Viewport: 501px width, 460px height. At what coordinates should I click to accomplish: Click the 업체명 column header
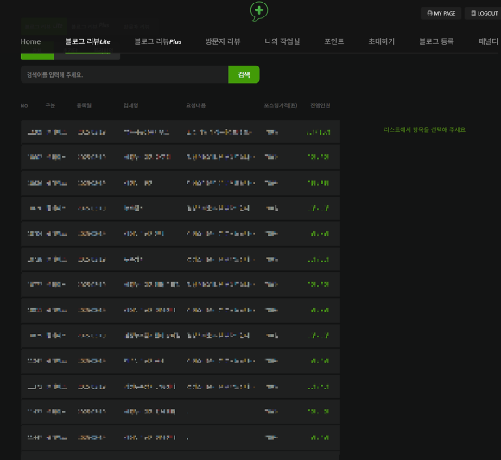pos(131,105)
